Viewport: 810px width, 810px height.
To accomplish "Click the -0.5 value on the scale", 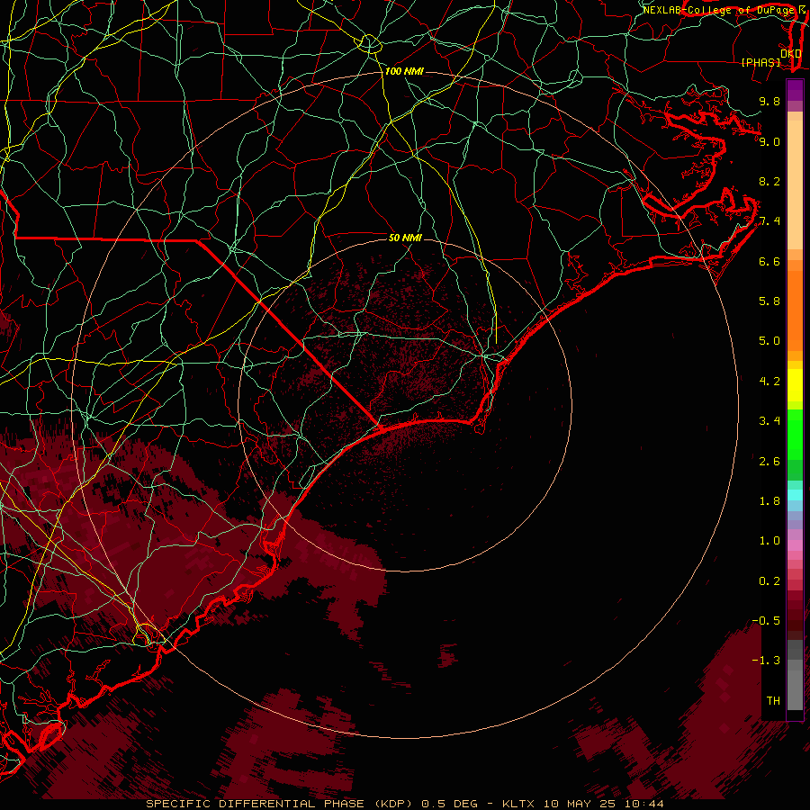I will pyautogui.click(x=766, y=621).
